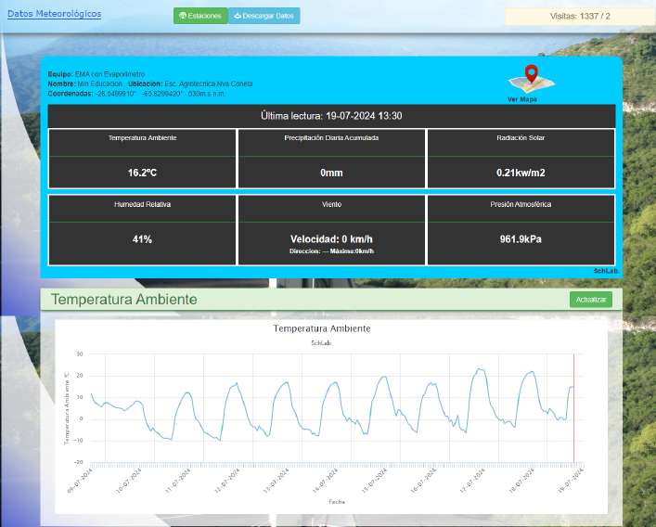
Task: Click the 0.21kw/m2 radiation value
Action: point(521,173)
